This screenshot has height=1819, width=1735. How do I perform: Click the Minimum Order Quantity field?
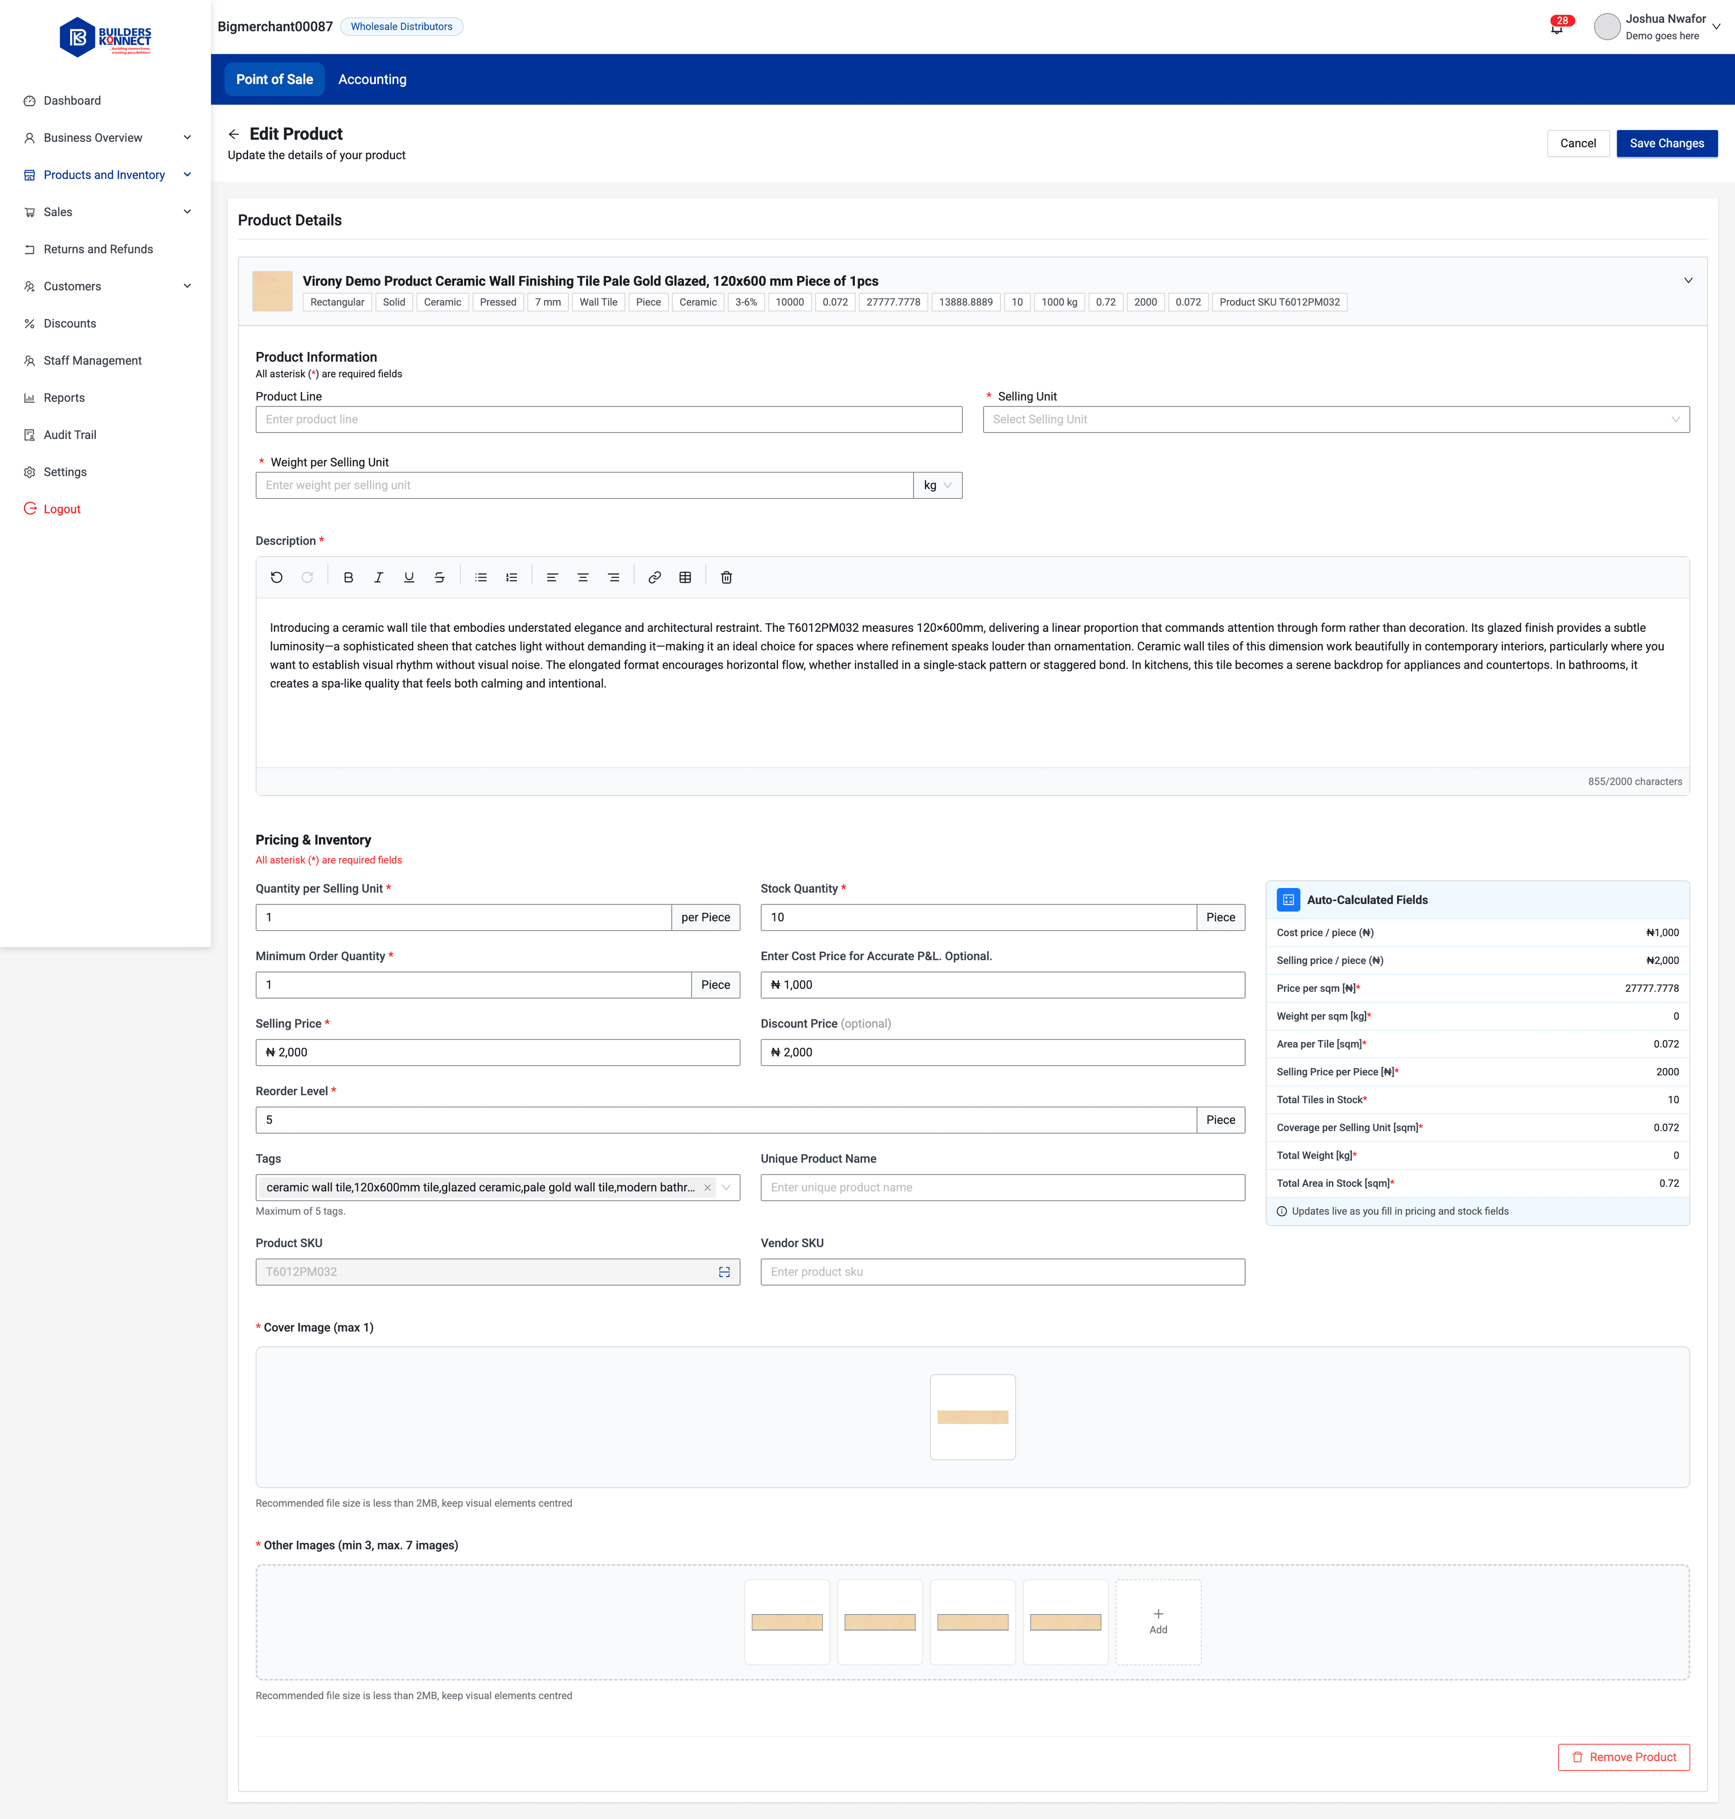[474, 985]
